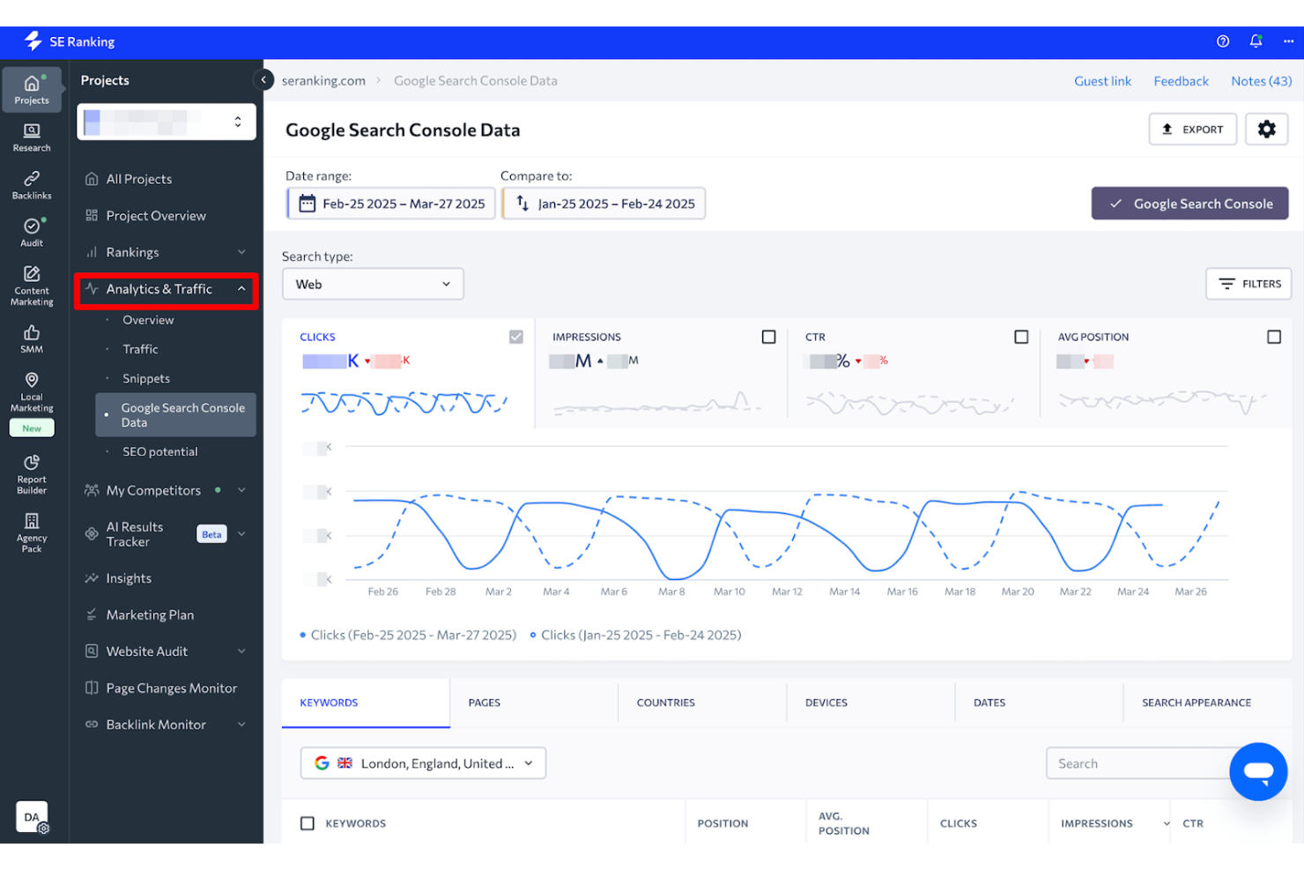
Task: Click the SE Ranking logo
Action: coord(70,41)
